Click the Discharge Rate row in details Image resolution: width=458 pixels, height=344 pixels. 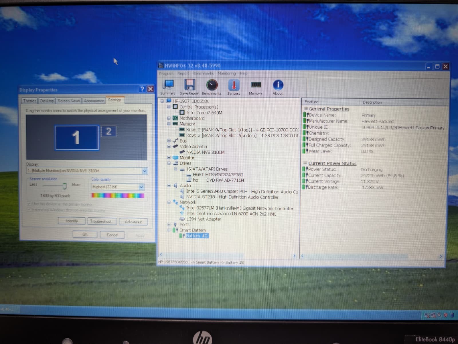pyautogui.click(x=343, y=187)
